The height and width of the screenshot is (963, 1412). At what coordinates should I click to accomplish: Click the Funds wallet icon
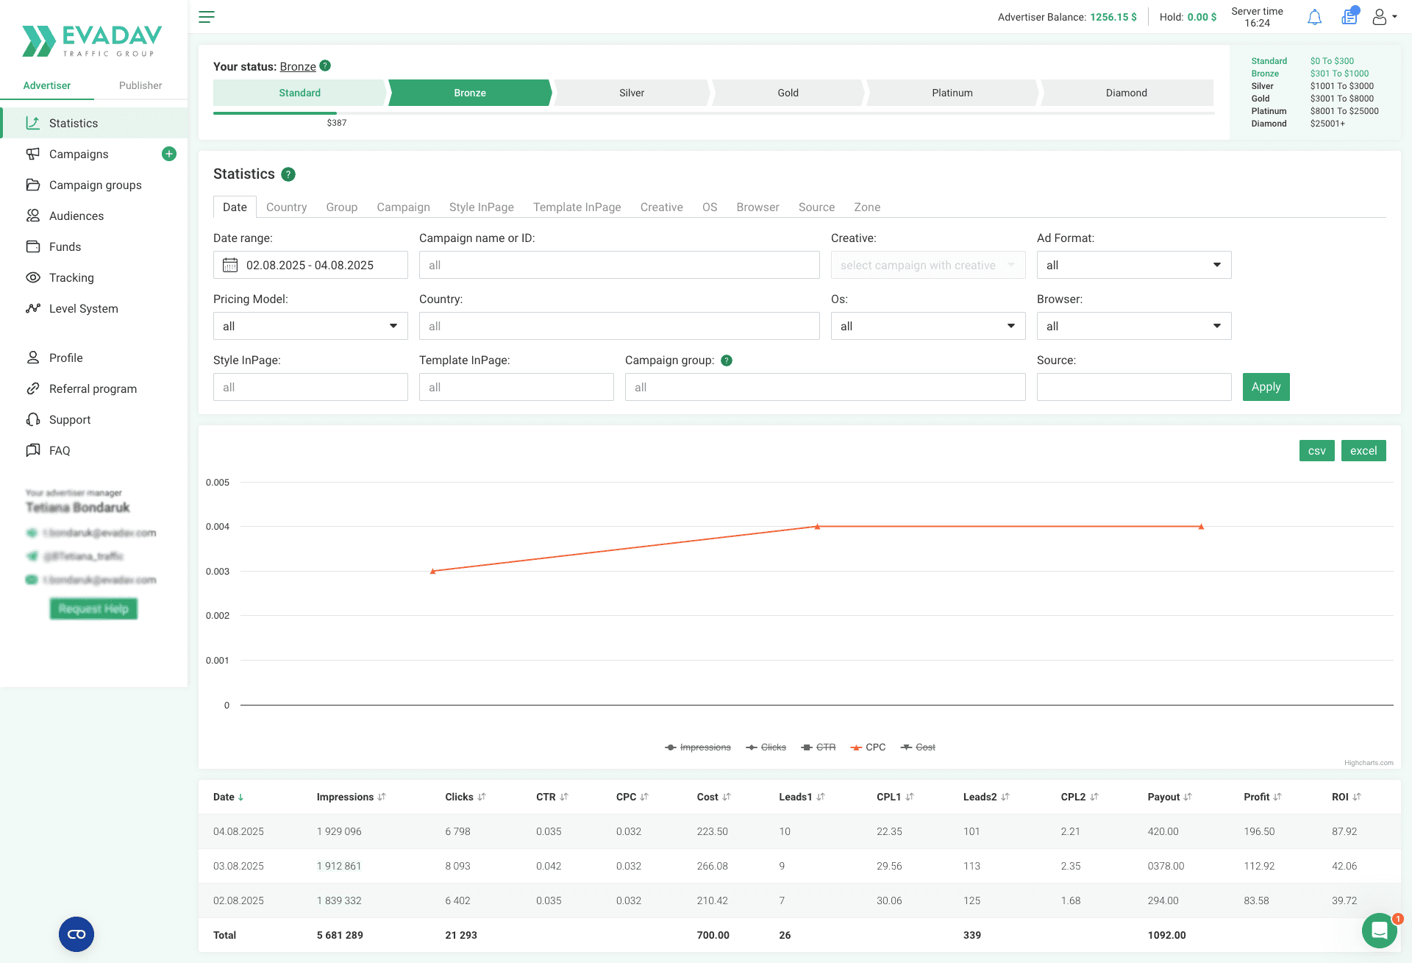[x=32, y=246]
